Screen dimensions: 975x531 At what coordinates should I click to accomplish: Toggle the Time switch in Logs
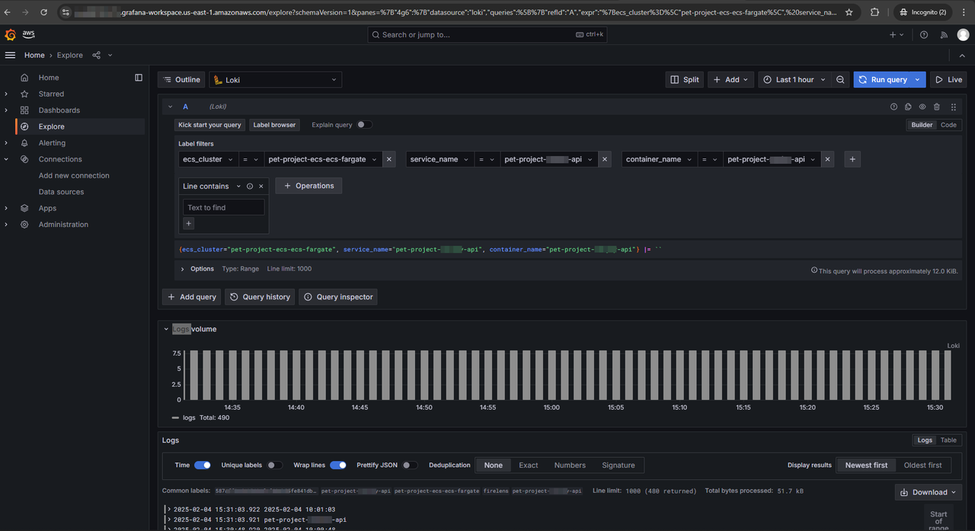203,465
